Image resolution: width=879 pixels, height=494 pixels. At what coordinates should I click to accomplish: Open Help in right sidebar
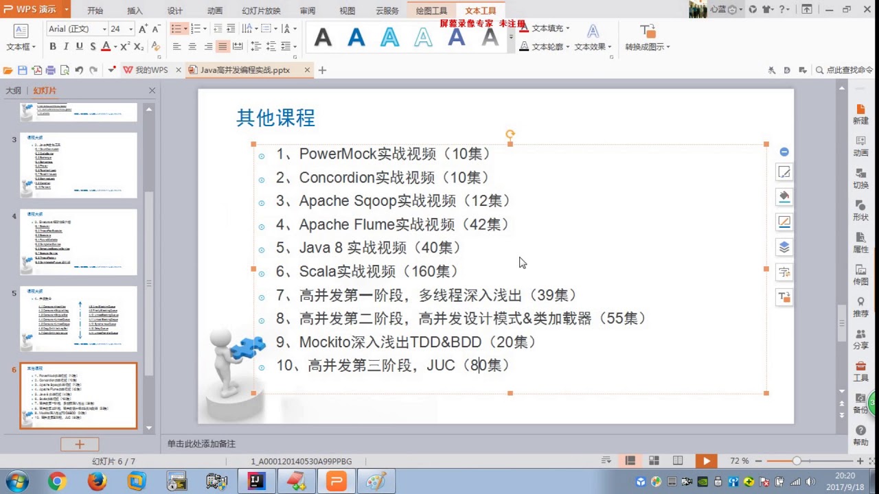(x=860, y=436)
